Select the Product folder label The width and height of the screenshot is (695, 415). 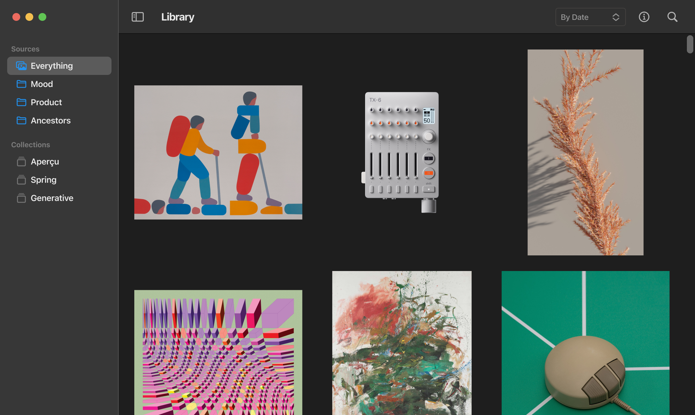click(46, 102)
